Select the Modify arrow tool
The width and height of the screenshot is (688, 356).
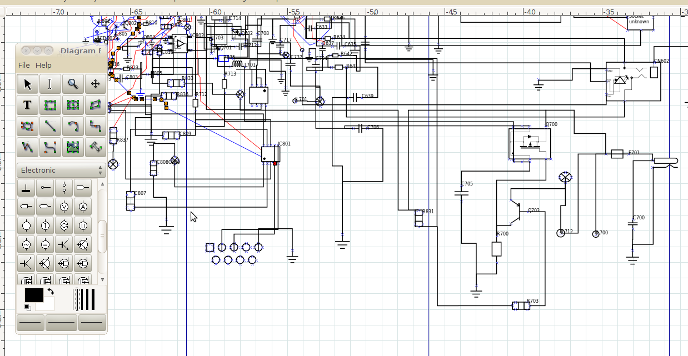(27, 84)
